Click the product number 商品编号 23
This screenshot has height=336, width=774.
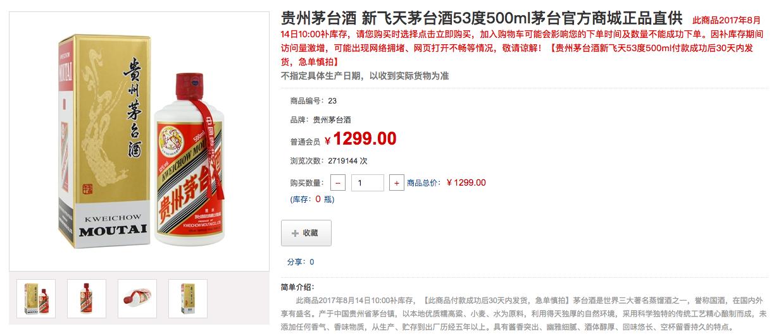[x=313, y=101]
